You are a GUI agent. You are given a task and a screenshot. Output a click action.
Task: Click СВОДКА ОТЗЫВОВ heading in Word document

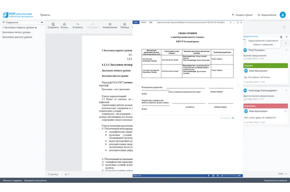187,33
